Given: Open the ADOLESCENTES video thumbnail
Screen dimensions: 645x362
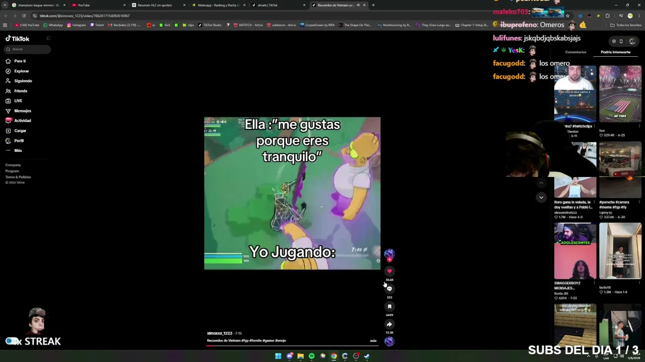Looking at the screenshot, I should coord(575,251).
